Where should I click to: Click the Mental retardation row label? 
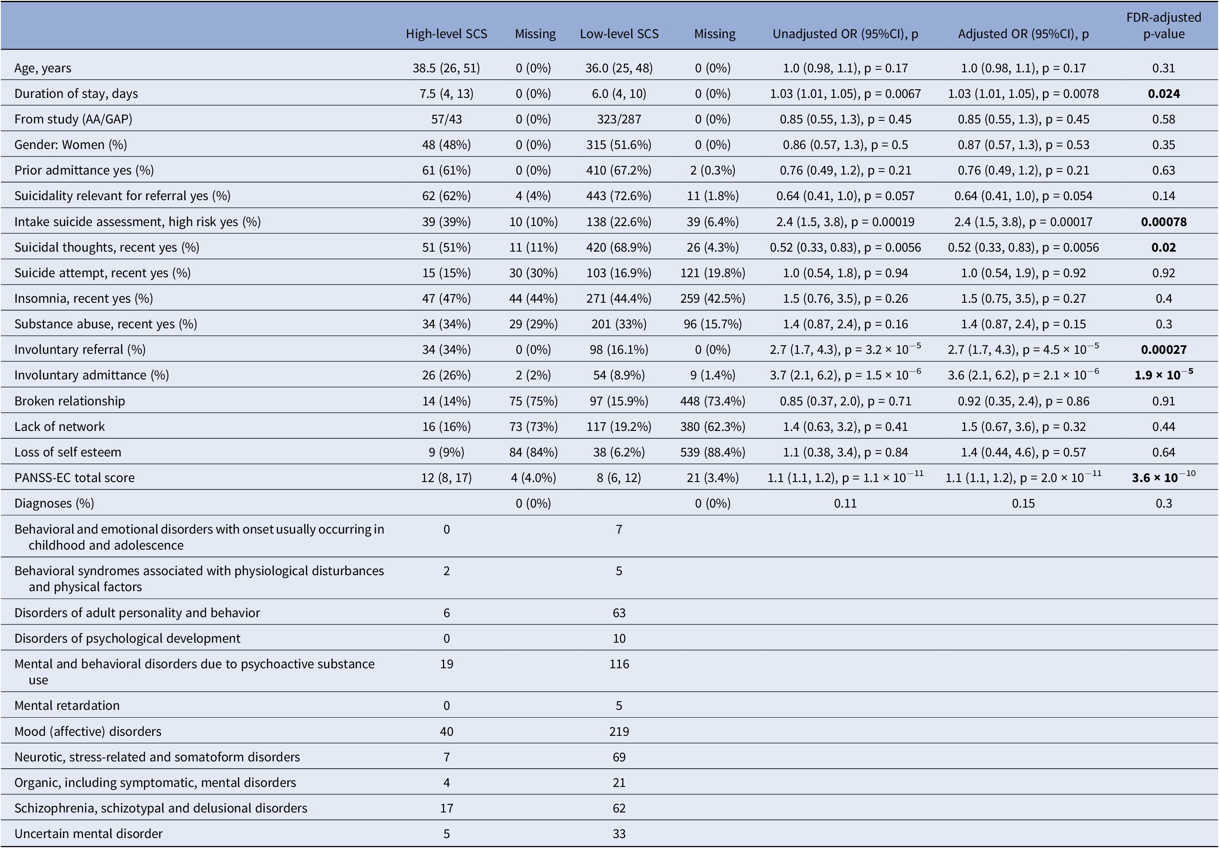[67, 705]
